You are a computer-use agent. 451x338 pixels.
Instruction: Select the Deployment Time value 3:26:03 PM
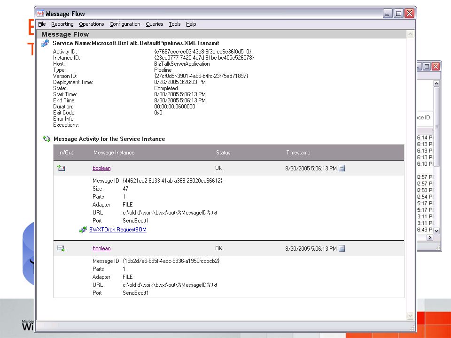coord(180,82)
